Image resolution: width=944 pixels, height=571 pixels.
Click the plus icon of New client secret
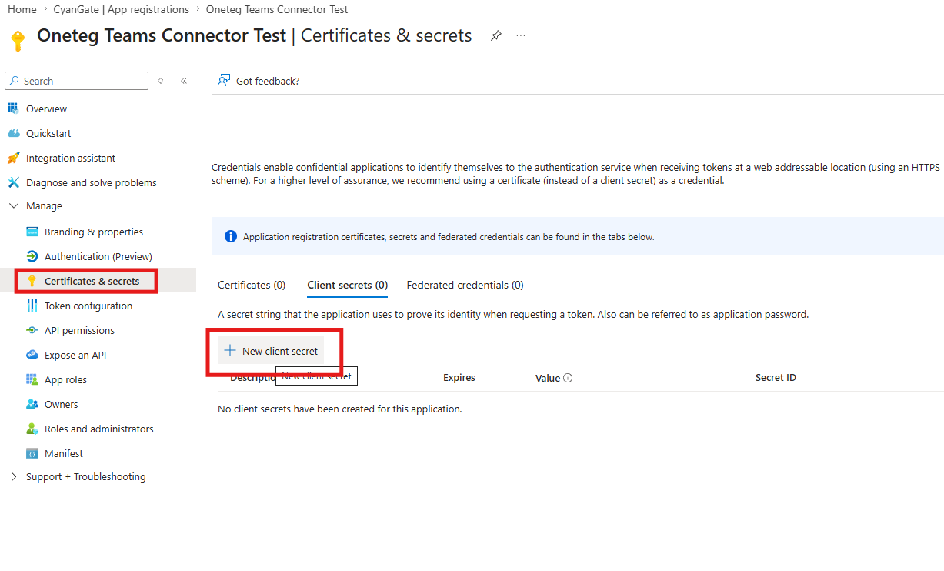(229, 351)
